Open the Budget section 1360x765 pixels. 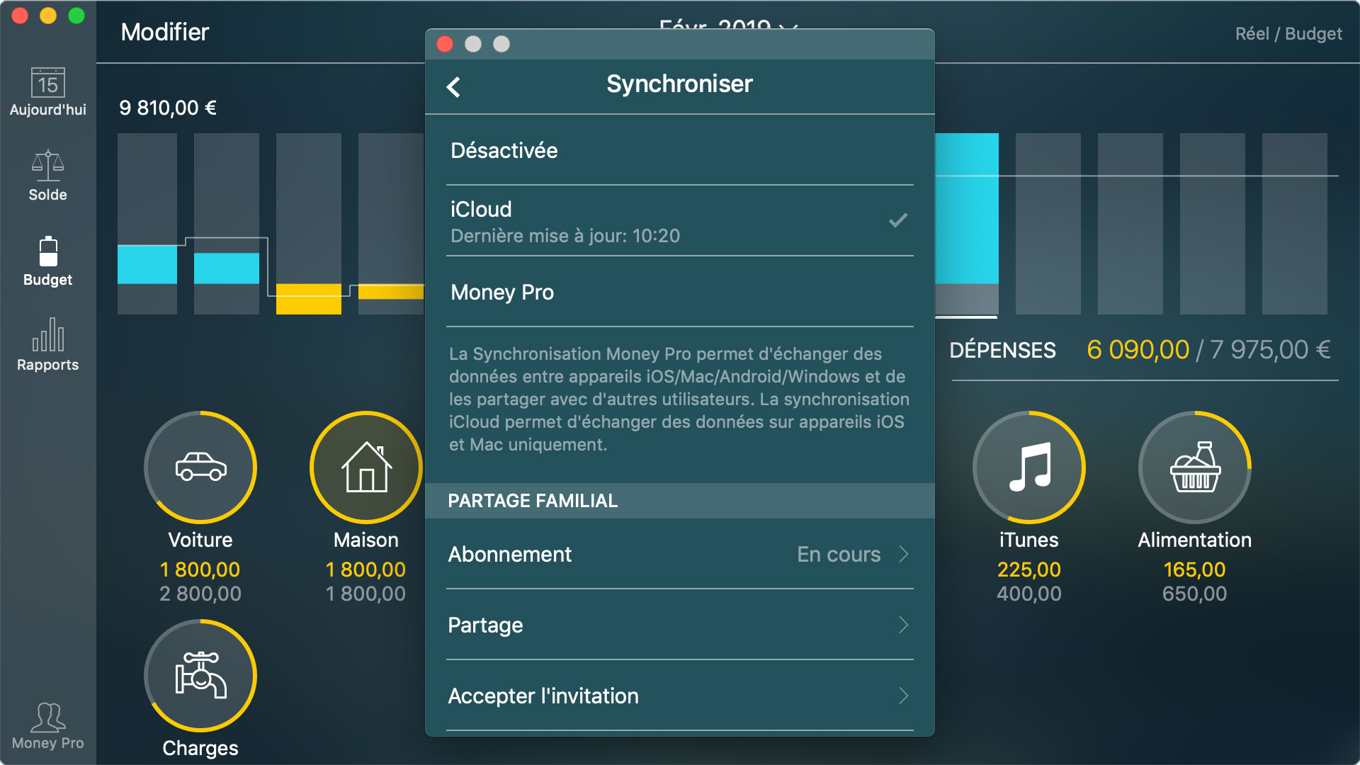pyautogui.click(x=47, y=262)
